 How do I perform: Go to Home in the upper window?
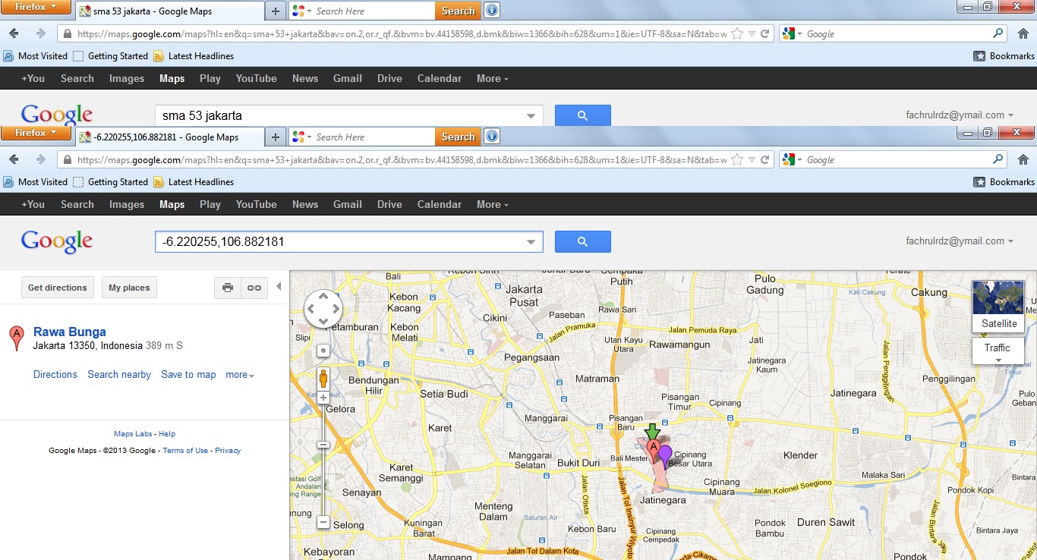pyautogui.click(x=1023, y=34)
